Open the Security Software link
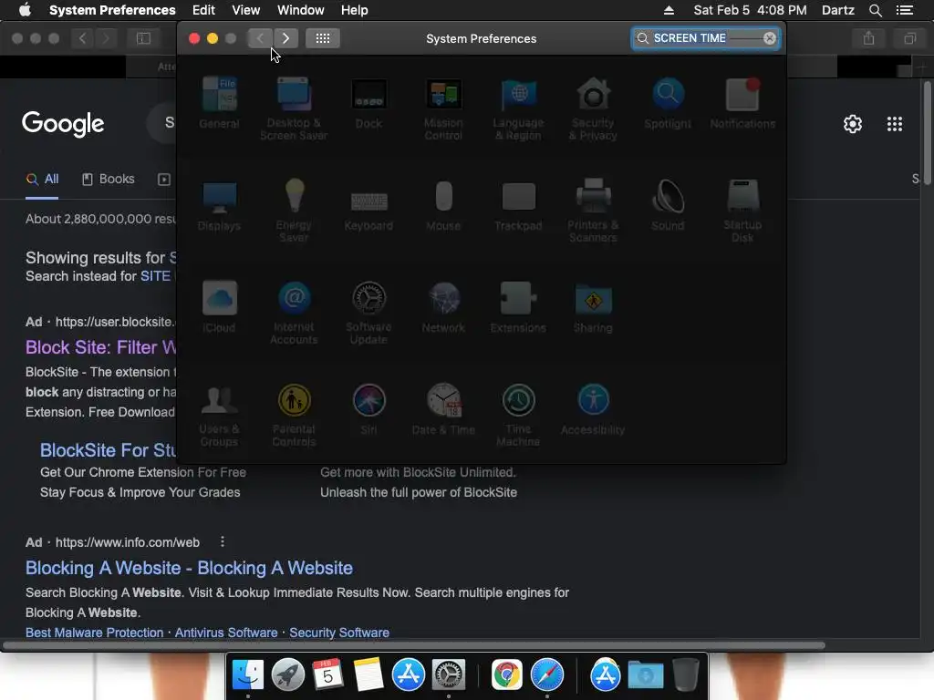 point(339,633)
